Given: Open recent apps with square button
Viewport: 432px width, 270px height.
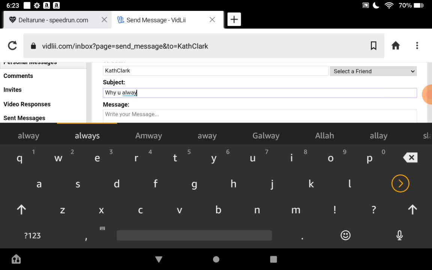Looking at the screenshot, I should 273,259.
